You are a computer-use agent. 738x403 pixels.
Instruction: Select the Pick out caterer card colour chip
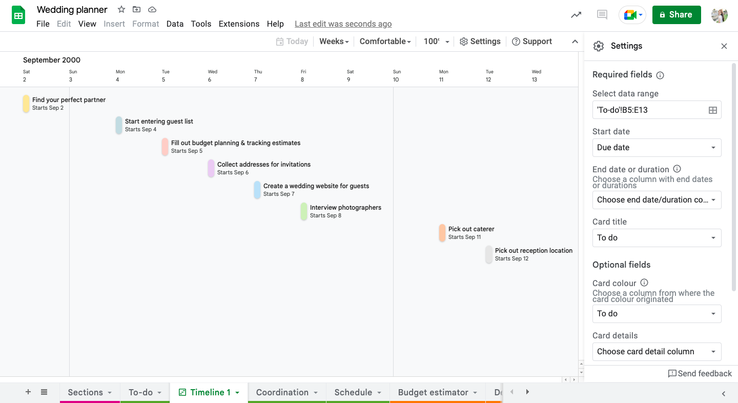(442, 233)
